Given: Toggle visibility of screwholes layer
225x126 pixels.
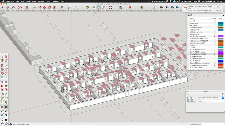Looking at the screenshot, I should click(x=215, y=23).
